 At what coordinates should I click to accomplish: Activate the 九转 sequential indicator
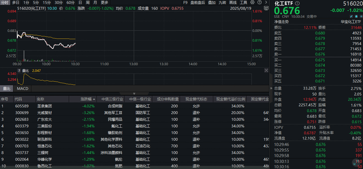coord(222,2)
